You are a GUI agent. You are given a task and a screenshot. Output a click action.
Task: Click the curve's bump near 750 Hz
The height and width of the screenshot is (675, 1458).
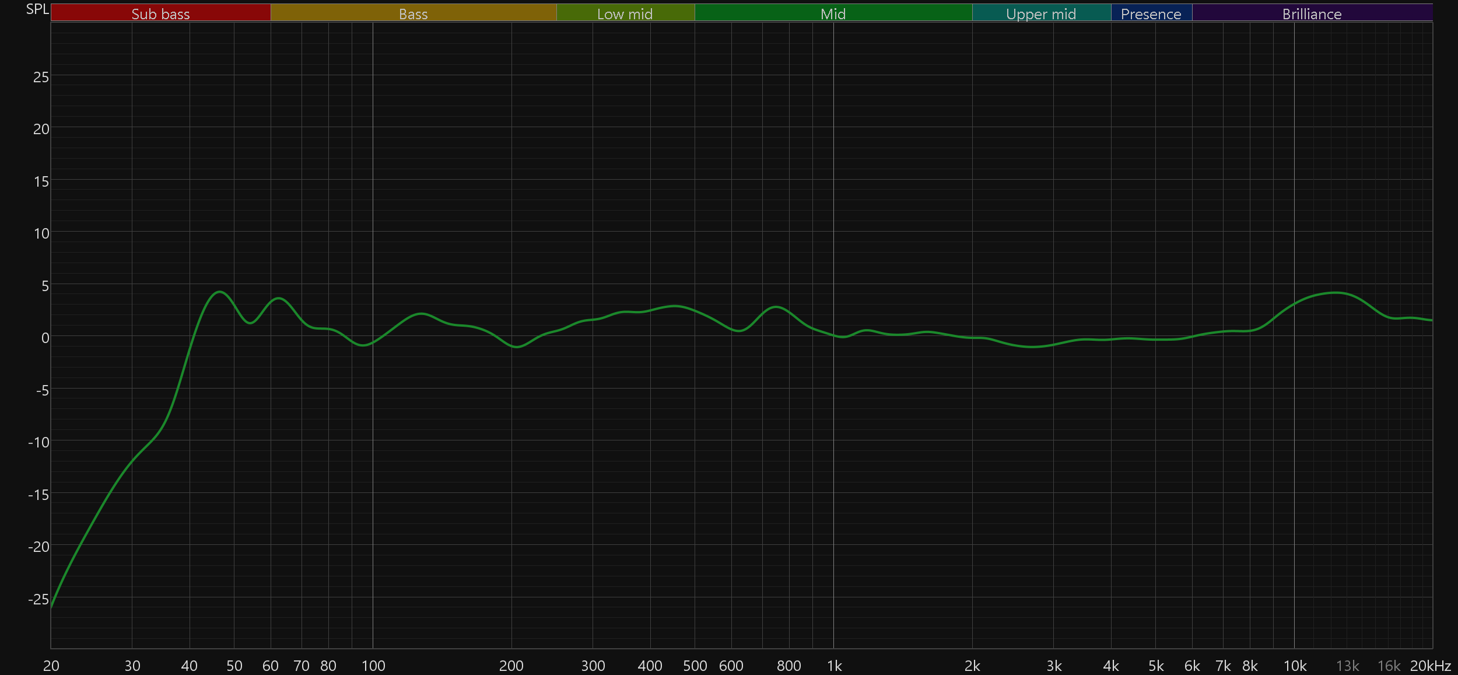coord(776,307)
